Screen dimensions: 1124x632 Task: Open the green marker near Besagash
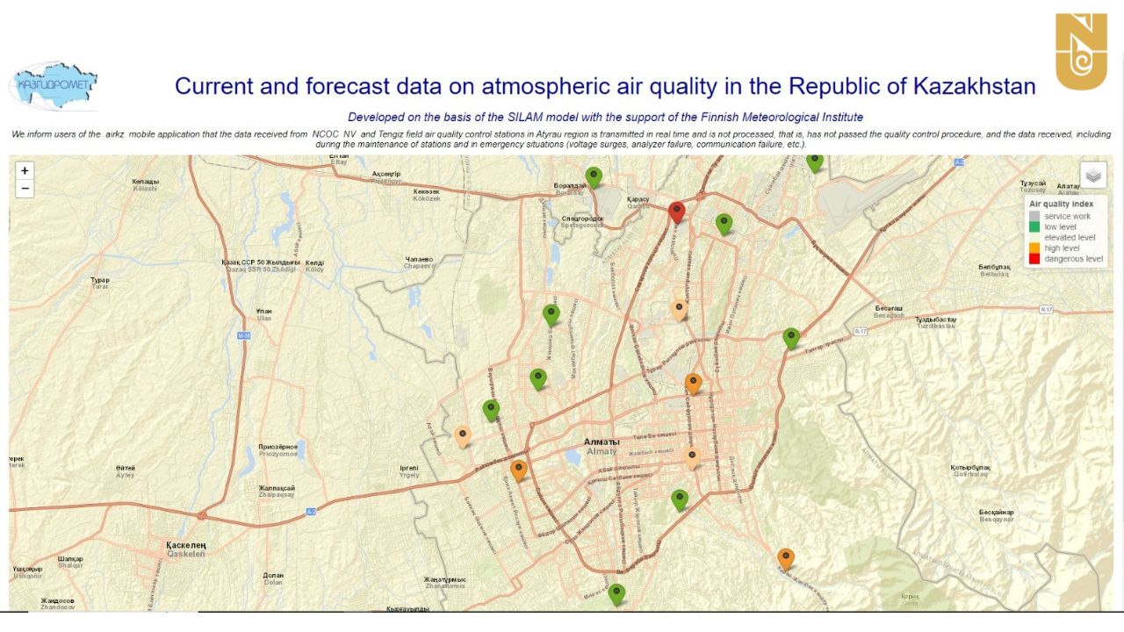791,338
